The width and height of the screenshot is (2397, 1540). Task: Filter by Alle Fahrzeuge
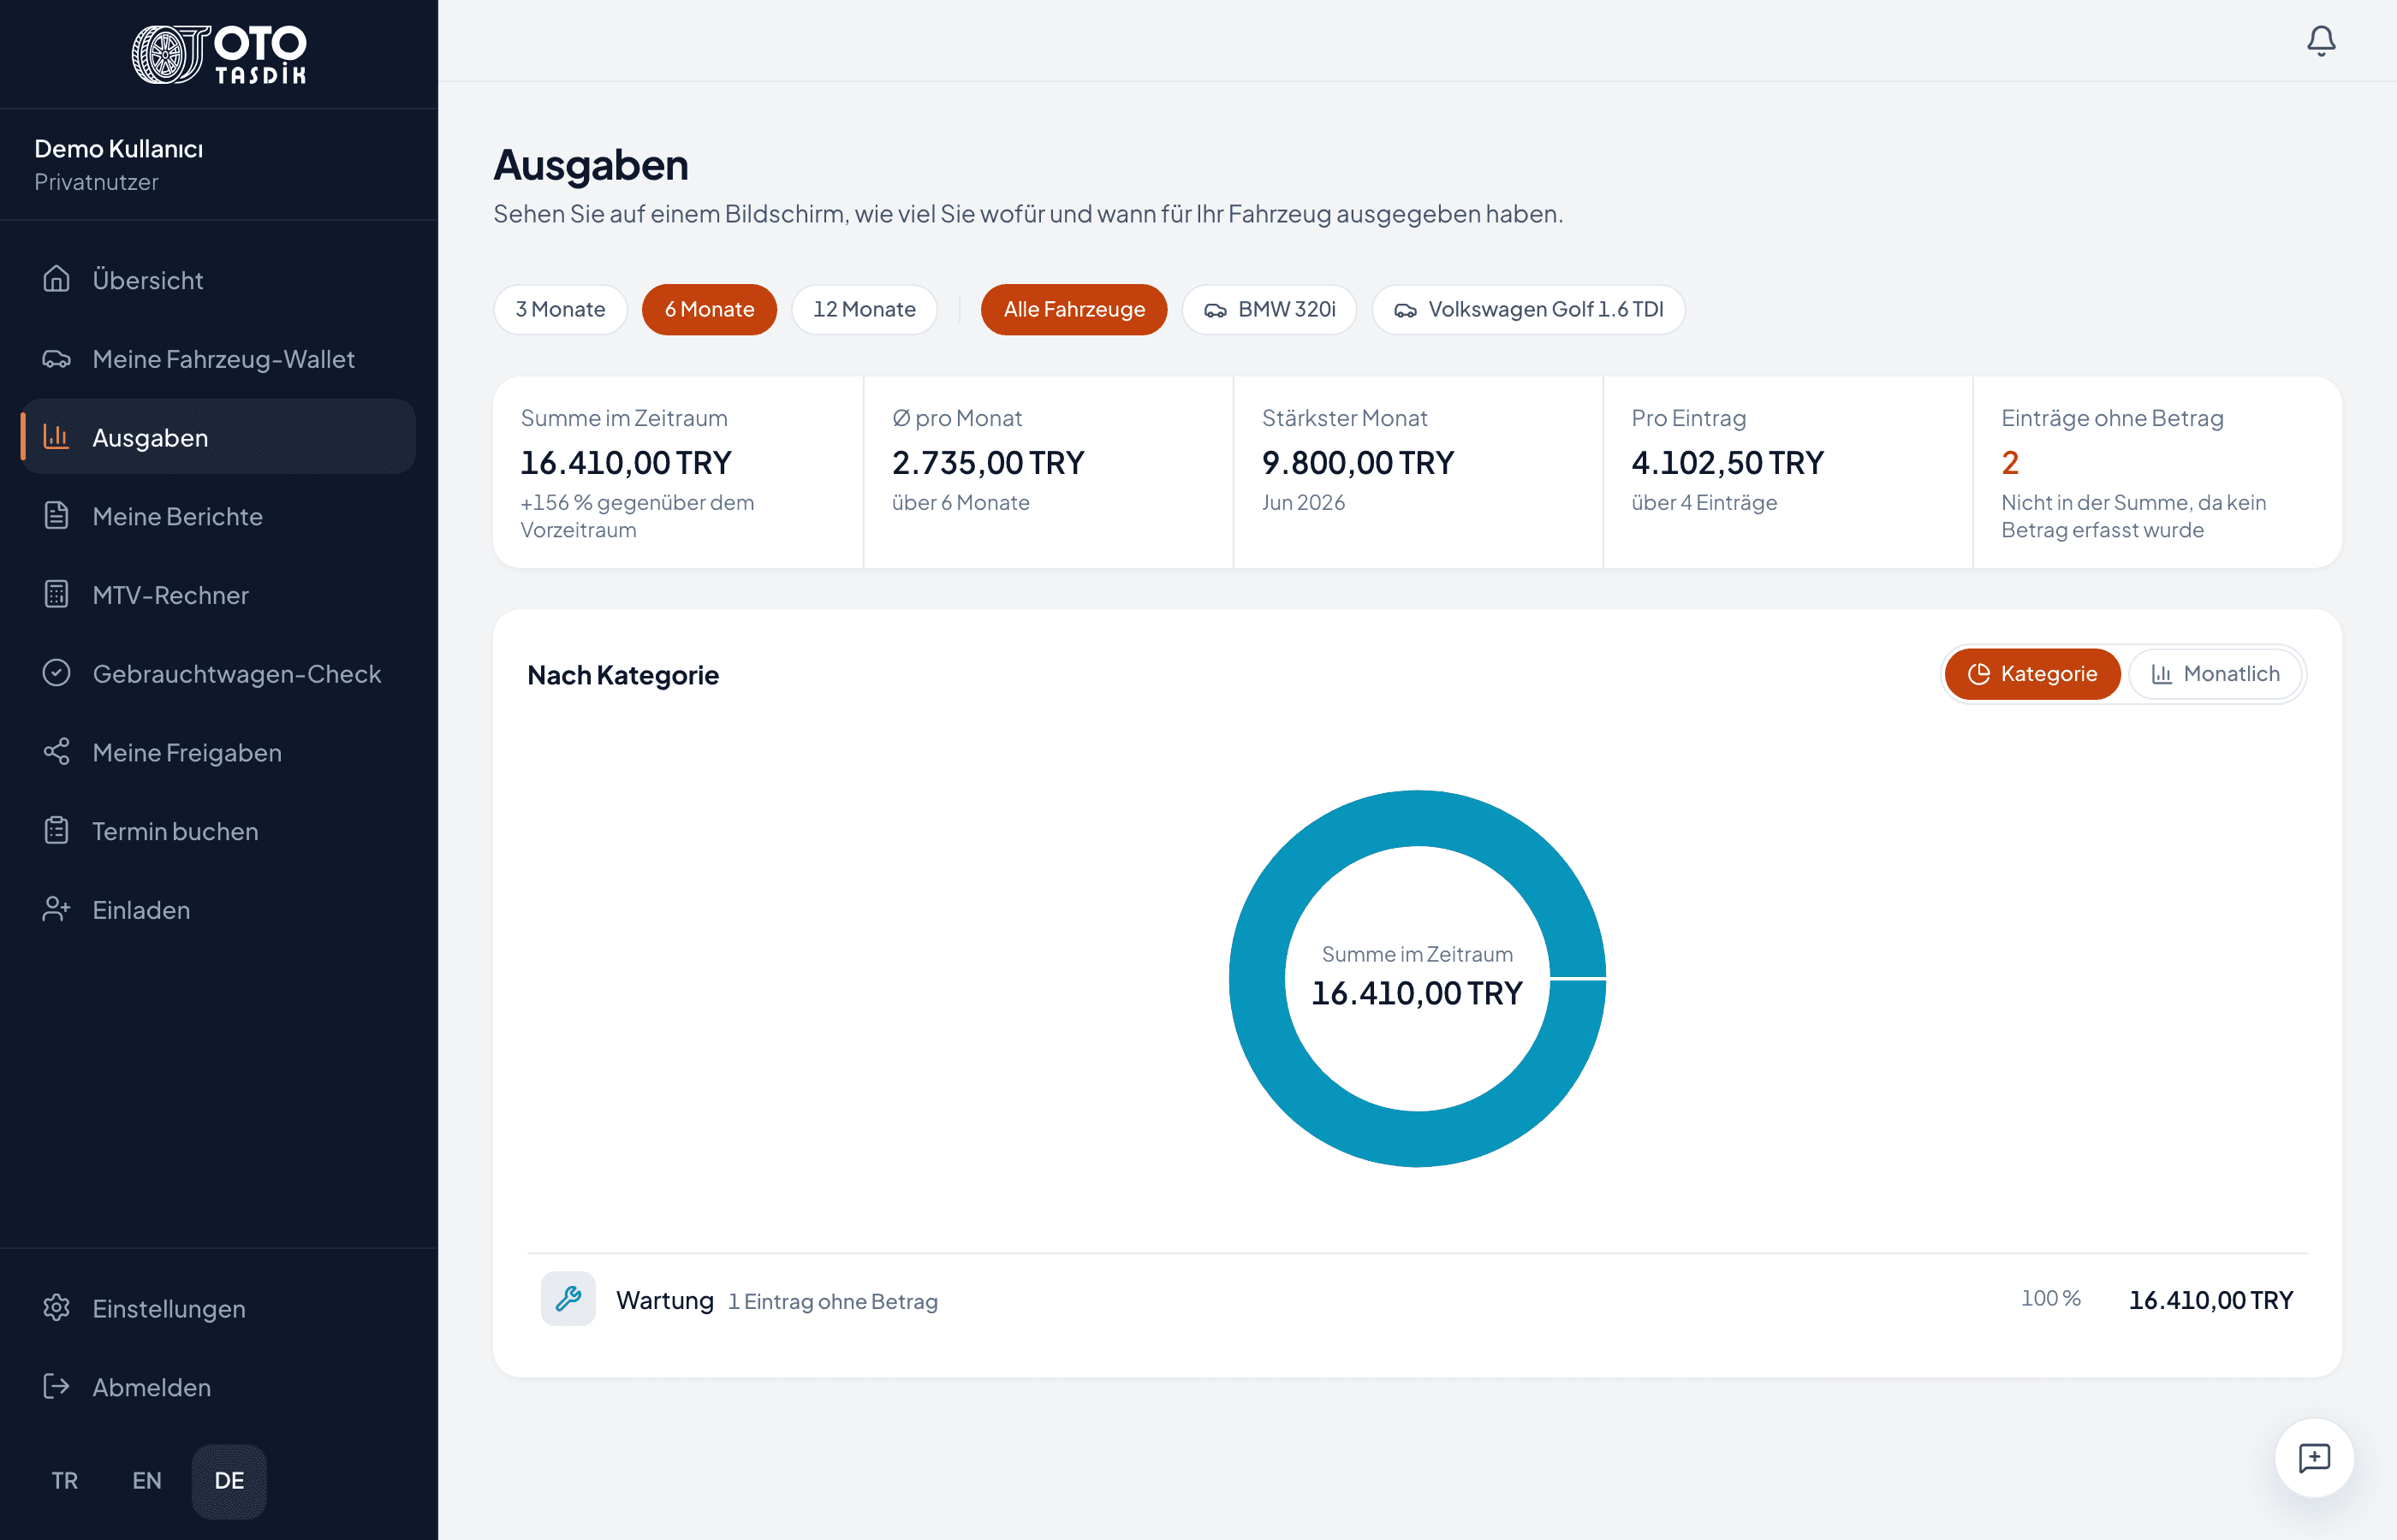pyautogui.click(x=1074, y=309)
